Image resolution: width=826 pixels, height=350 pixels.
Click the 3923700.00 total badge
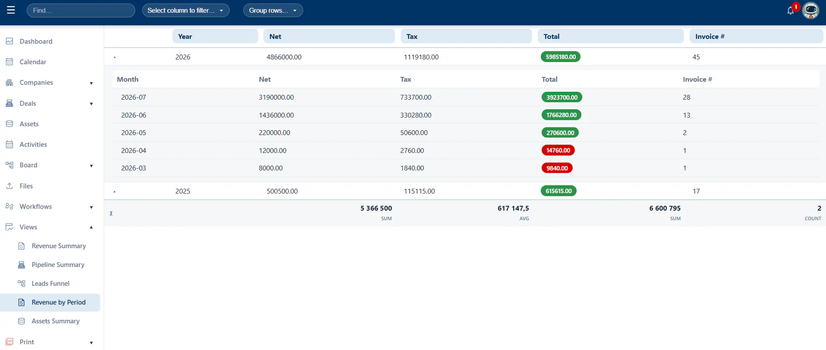562,97
